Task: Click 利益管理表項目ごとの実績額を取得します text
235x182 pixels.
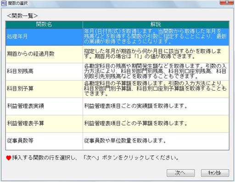Action: click(x=135, y=106)
